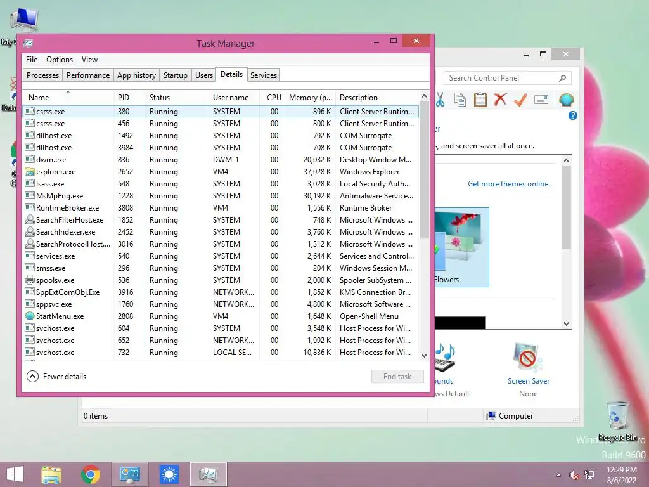Click the spoolsv.exe printer icon
This screenshot has width=649, height=487.
[x=29, y=280]
